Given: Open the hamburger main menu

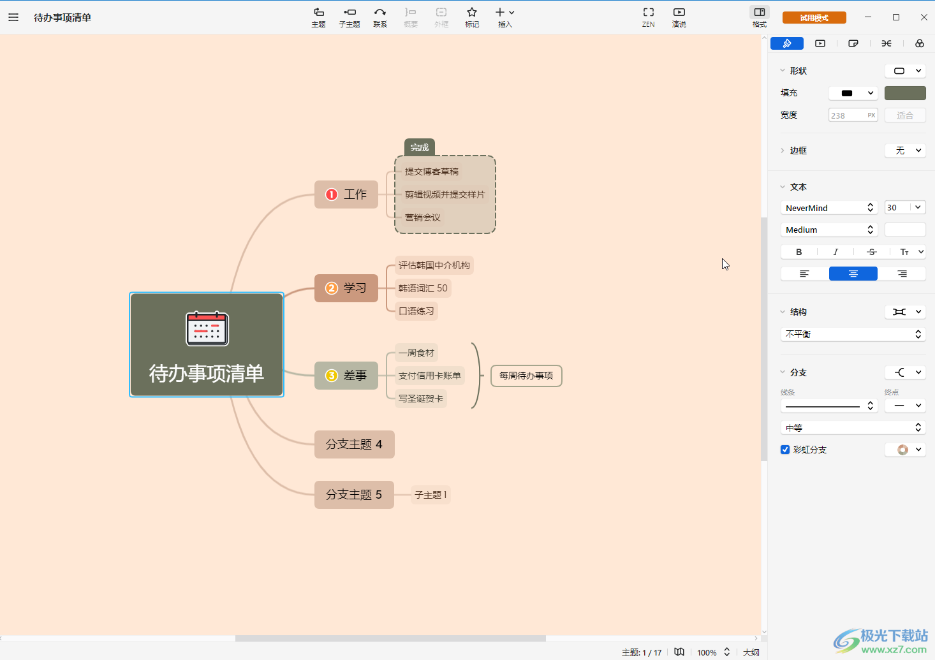Looking at the screenshot, I should click(13, 17).
